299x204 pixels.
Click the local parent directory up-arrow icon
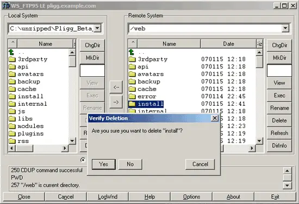11,52
